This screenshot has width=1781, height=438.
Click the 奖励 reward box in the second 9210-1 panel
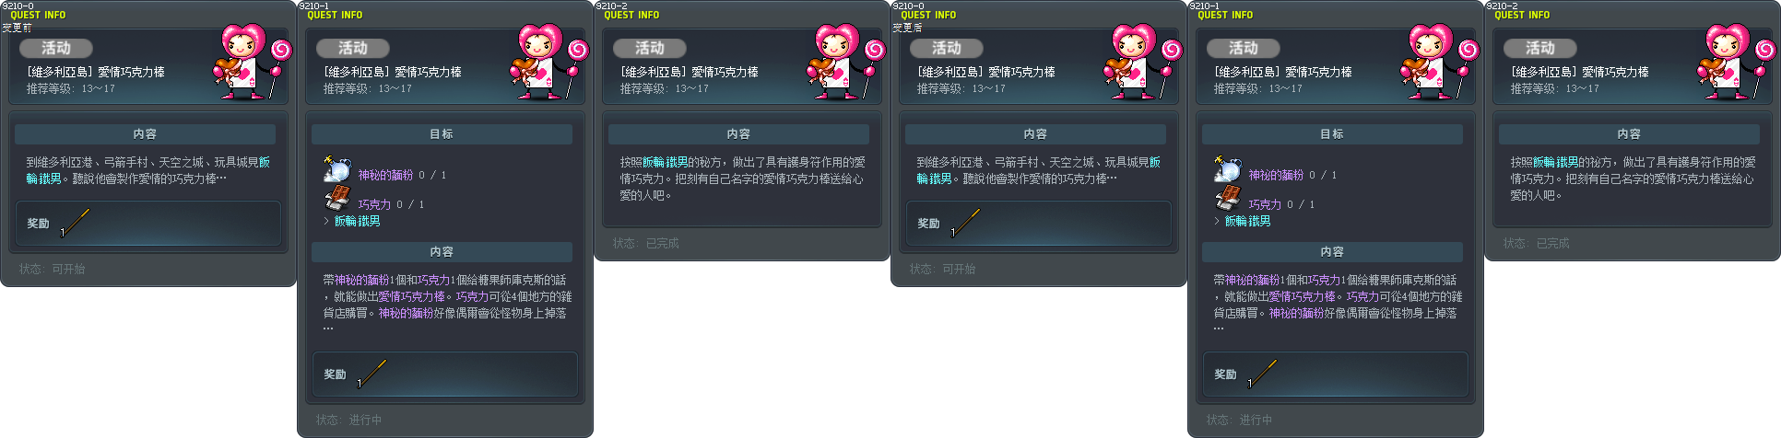[1336, 375]
